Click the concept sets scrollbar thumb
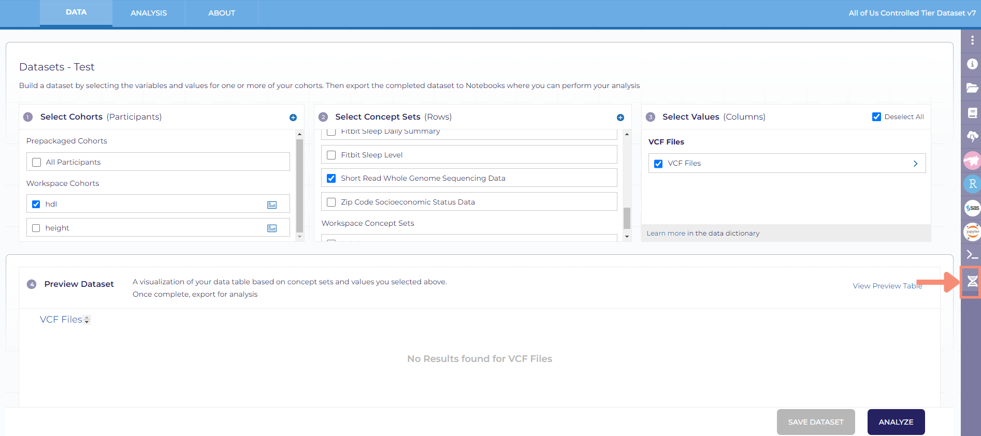981x436 pixels. pos(627,218)
